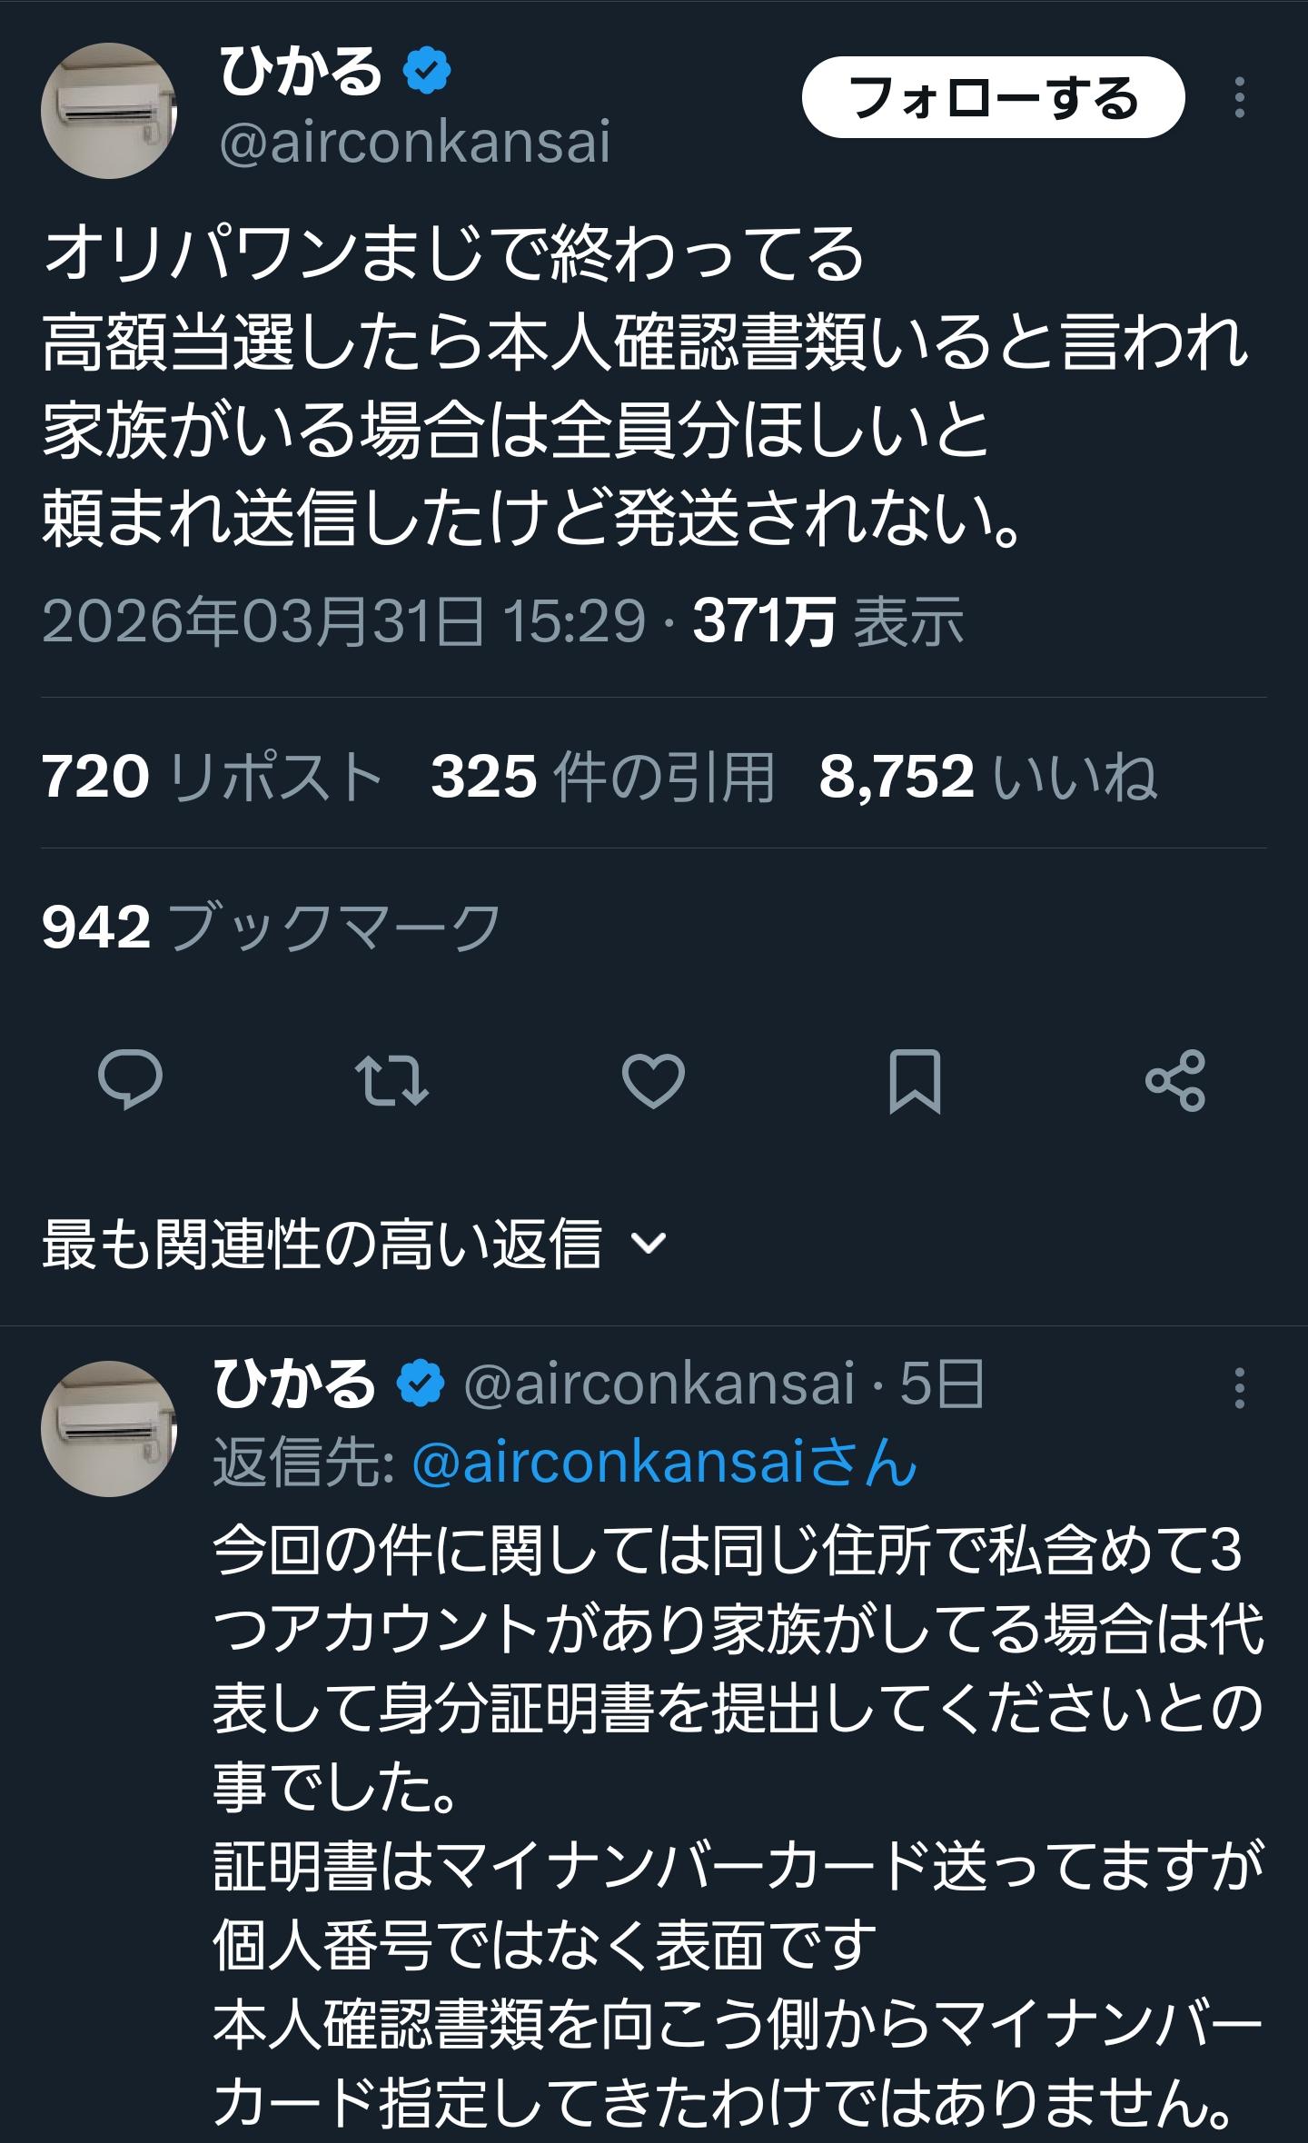The height and width of the screenshot is (2143, 1308).
Task: Open the main post's three-dot menu
Action: click(x=1239, y=98)
